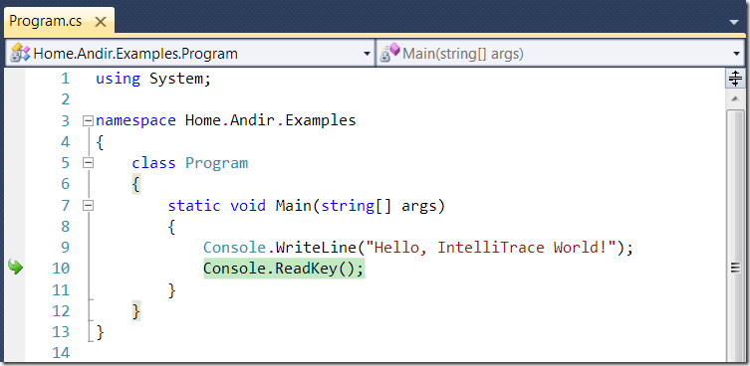Click 'Examples' in the namespace declaration
Image resolution: width=750 pixels, height=366 pixels.
[320, 120]
